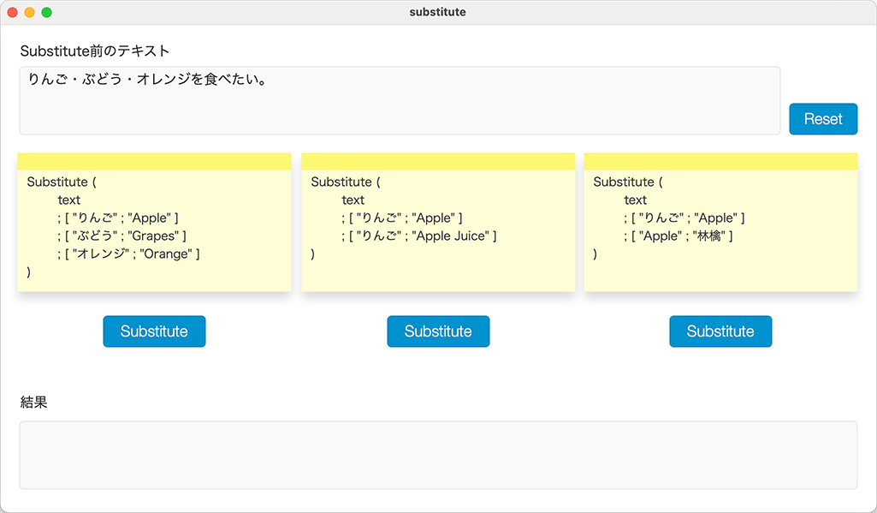Click the line [ "Apple" ; "林檎" ]
877x513 pixels.
click(x=678, y=236)
